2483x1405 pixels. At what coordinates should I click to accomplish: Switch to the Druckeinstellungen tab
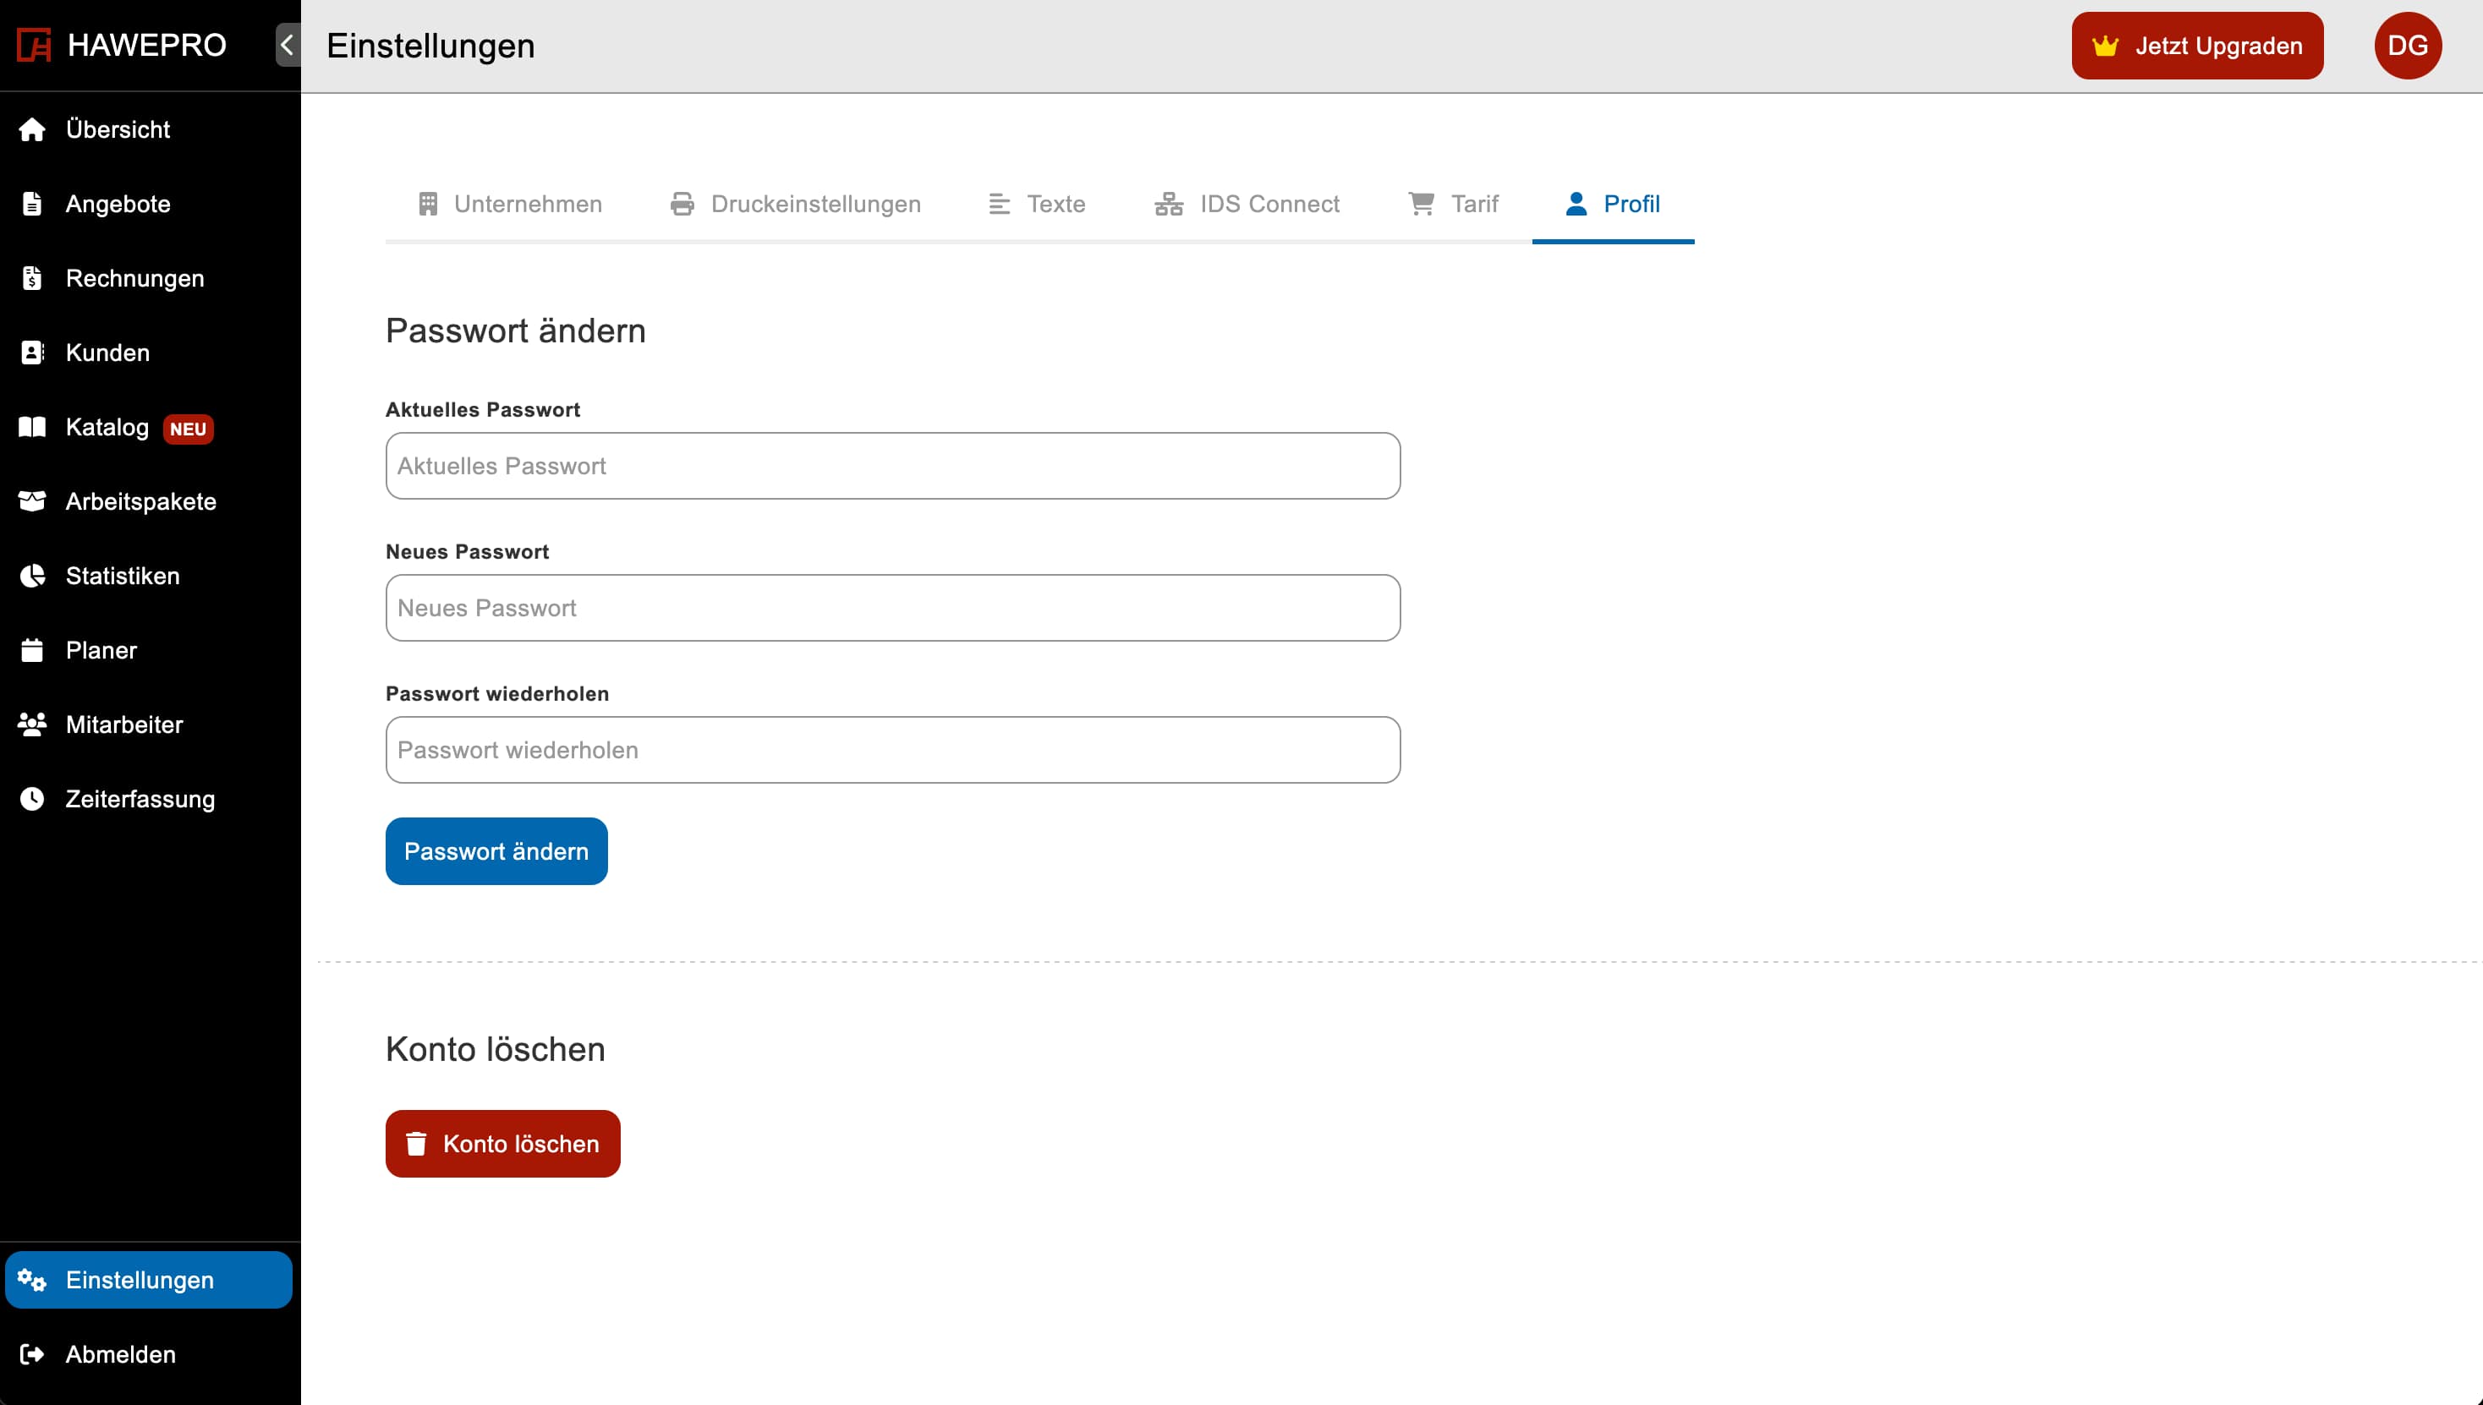[796, 204]
